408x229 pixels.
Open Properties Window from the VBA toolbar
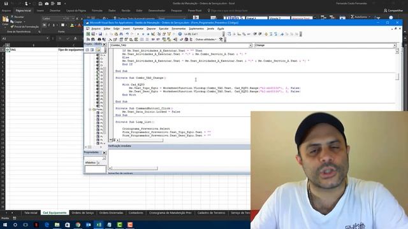(x=164, y=34)
